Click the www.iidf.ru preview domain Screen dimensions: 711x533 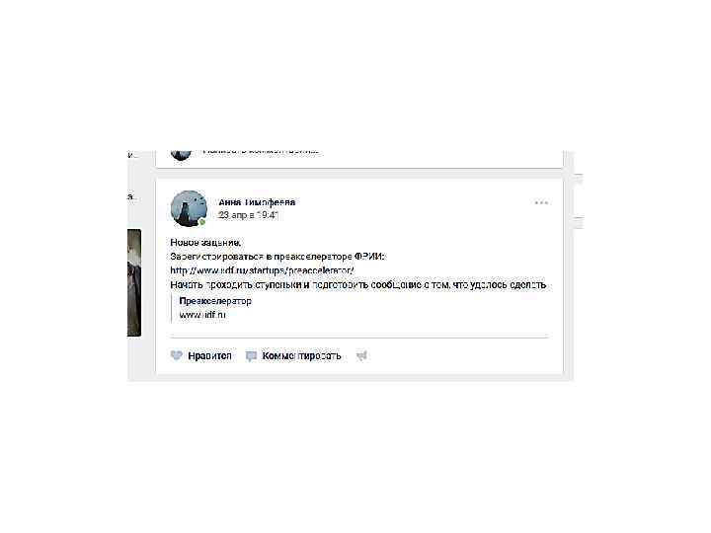[x=202, y=315]
